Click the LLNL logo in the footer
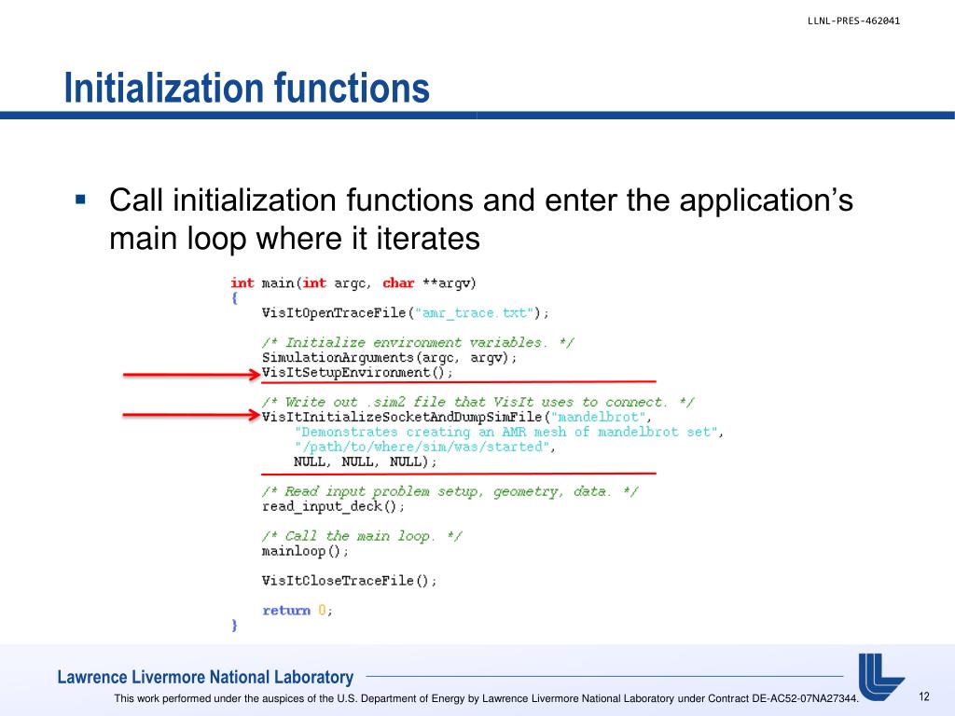The image size is (955, 716). tap(880, 677)
